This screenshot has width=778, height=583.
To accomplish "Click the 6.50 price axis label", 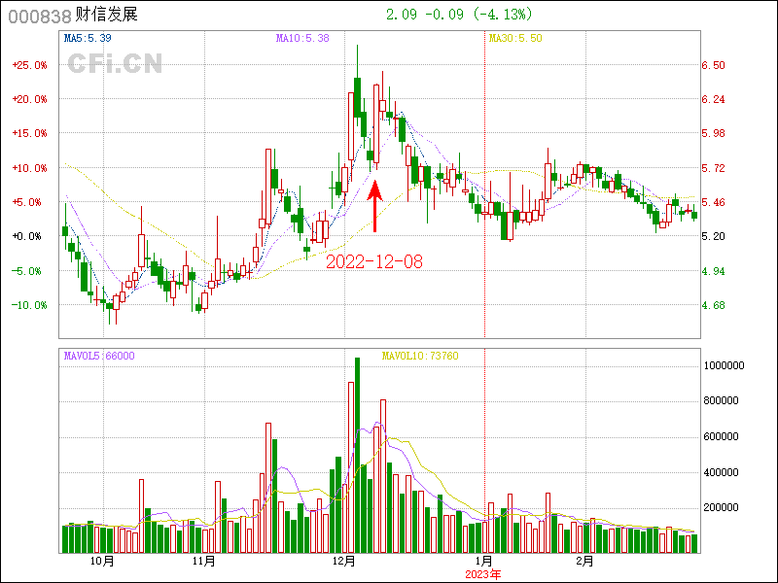I will 713,65.
